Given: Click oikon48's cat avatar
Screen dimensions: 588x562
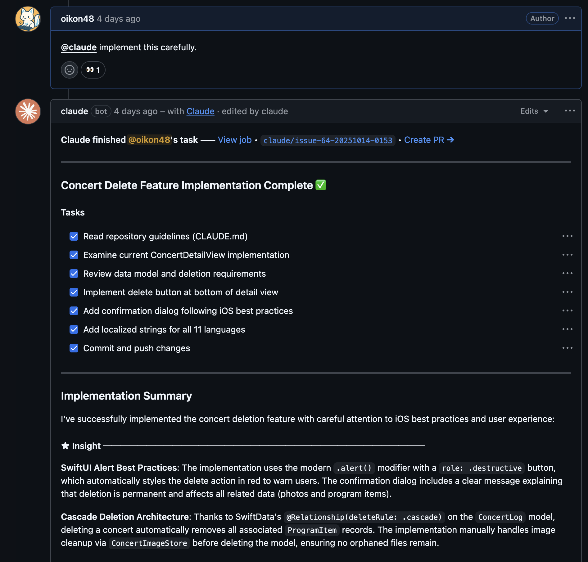Looking at the screenshot, I should [28, 19].
